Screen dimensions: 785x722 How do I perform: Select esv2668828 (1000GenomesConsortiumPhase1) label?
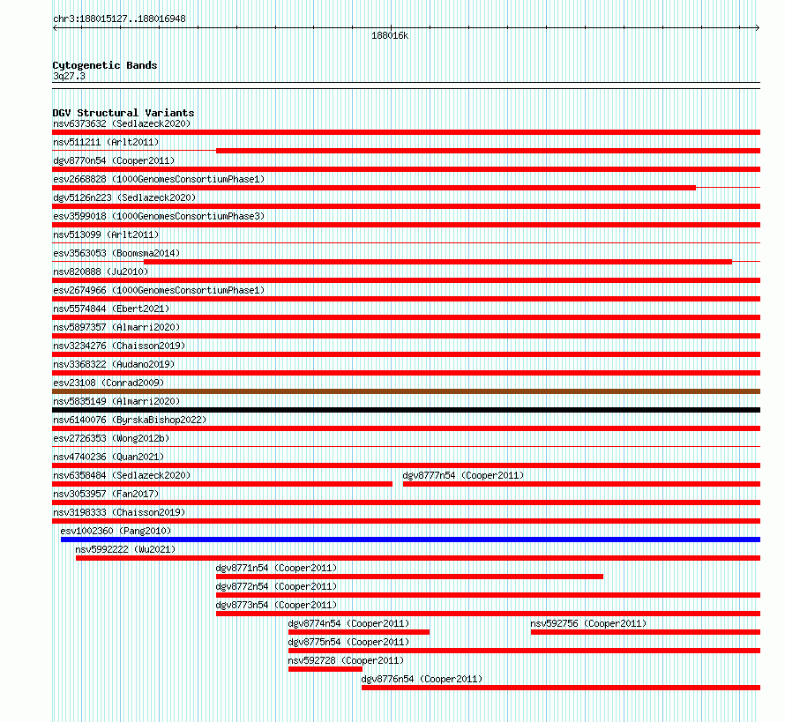click(x=159, y=179)
